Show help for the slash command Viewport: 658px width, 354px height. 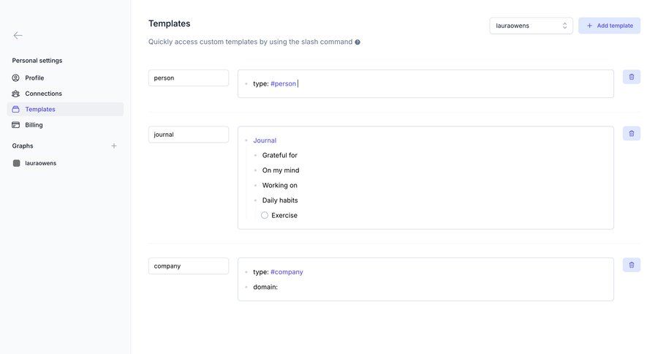[x=358, y=42]
